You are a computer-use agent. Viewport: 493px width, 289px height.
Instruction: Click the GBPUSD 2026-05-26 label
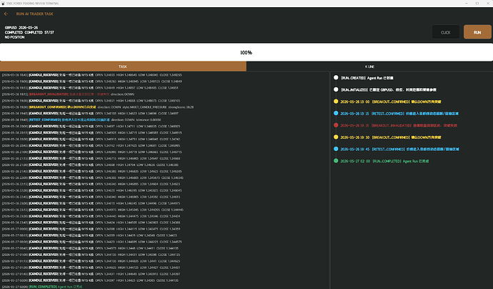pyautogui.click(x=21, y=28)
